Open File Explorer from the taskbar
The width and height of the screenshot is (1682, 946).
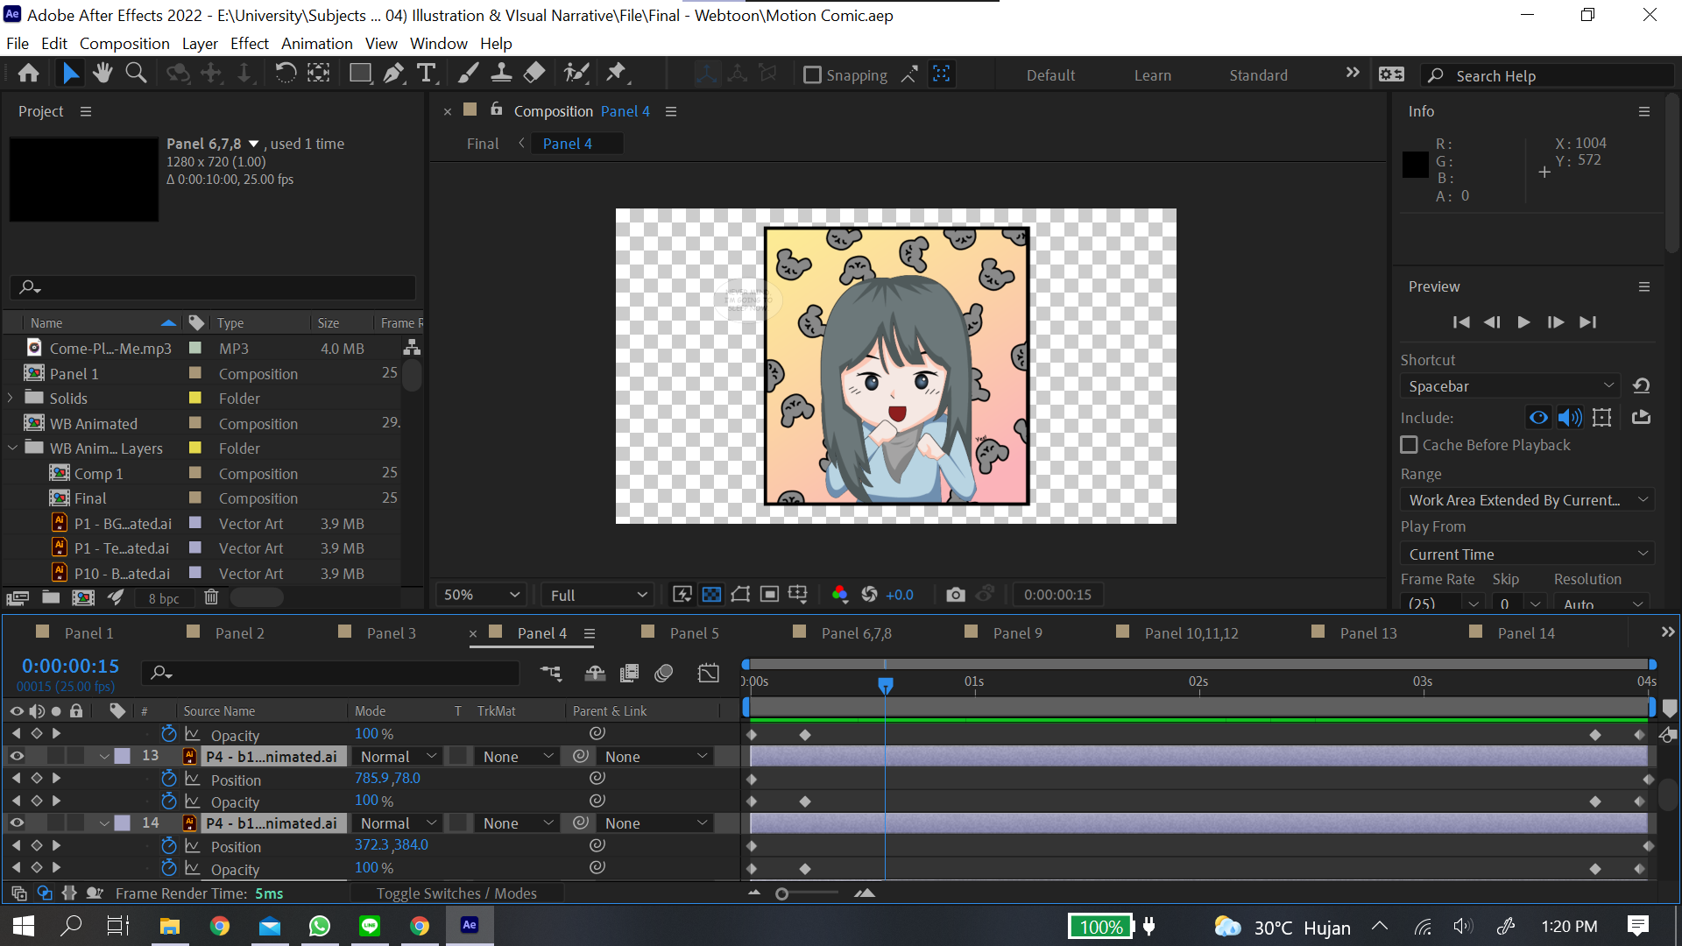pyautogui.click(x=170, y=926)
